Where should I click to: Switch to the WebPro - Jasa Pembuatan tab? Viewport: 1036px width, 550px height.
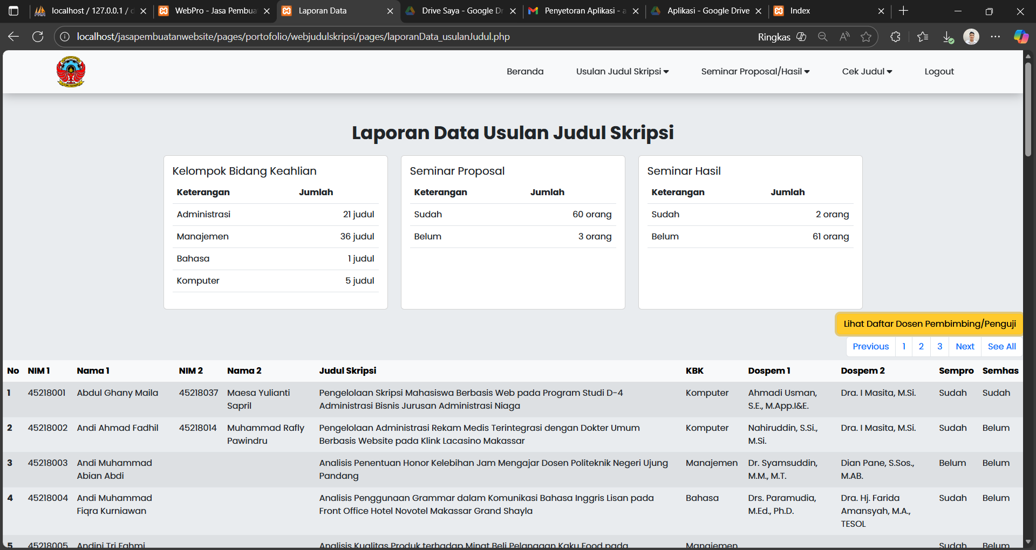(x=215, y=11)
